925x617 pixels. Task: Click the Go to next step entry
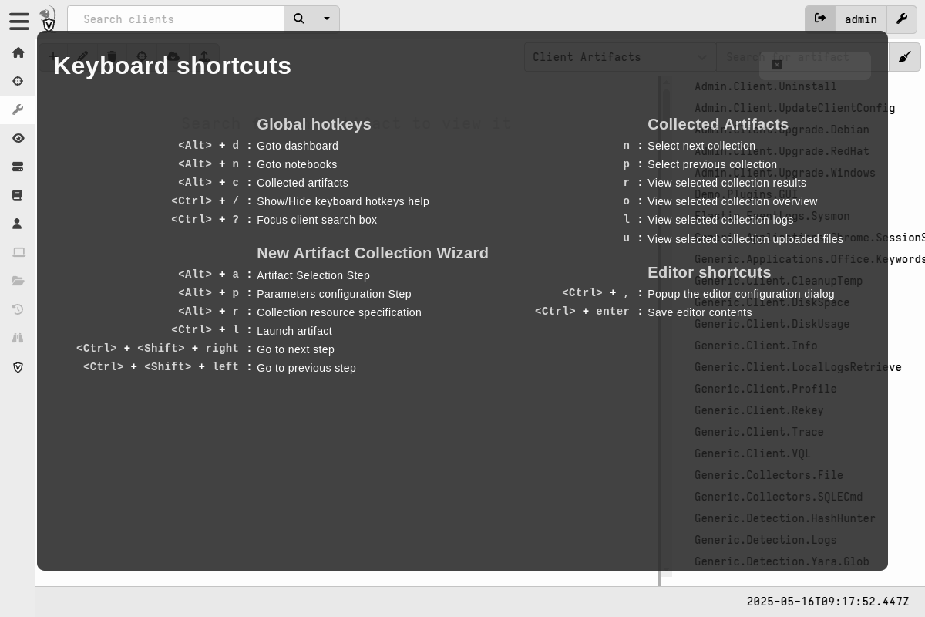(295, 349)
